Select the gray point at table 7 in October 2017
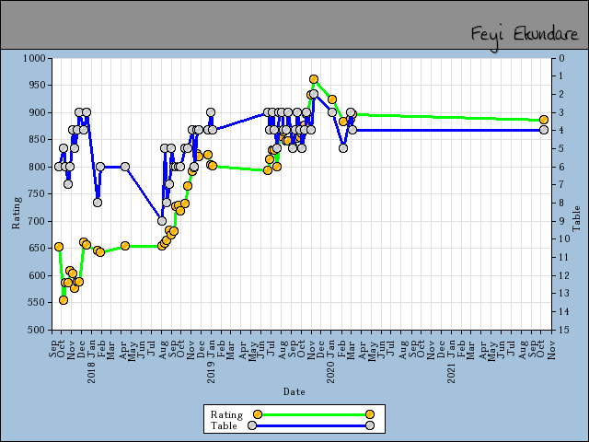Viewport: 589px width, 442px height. coord(68,184)
